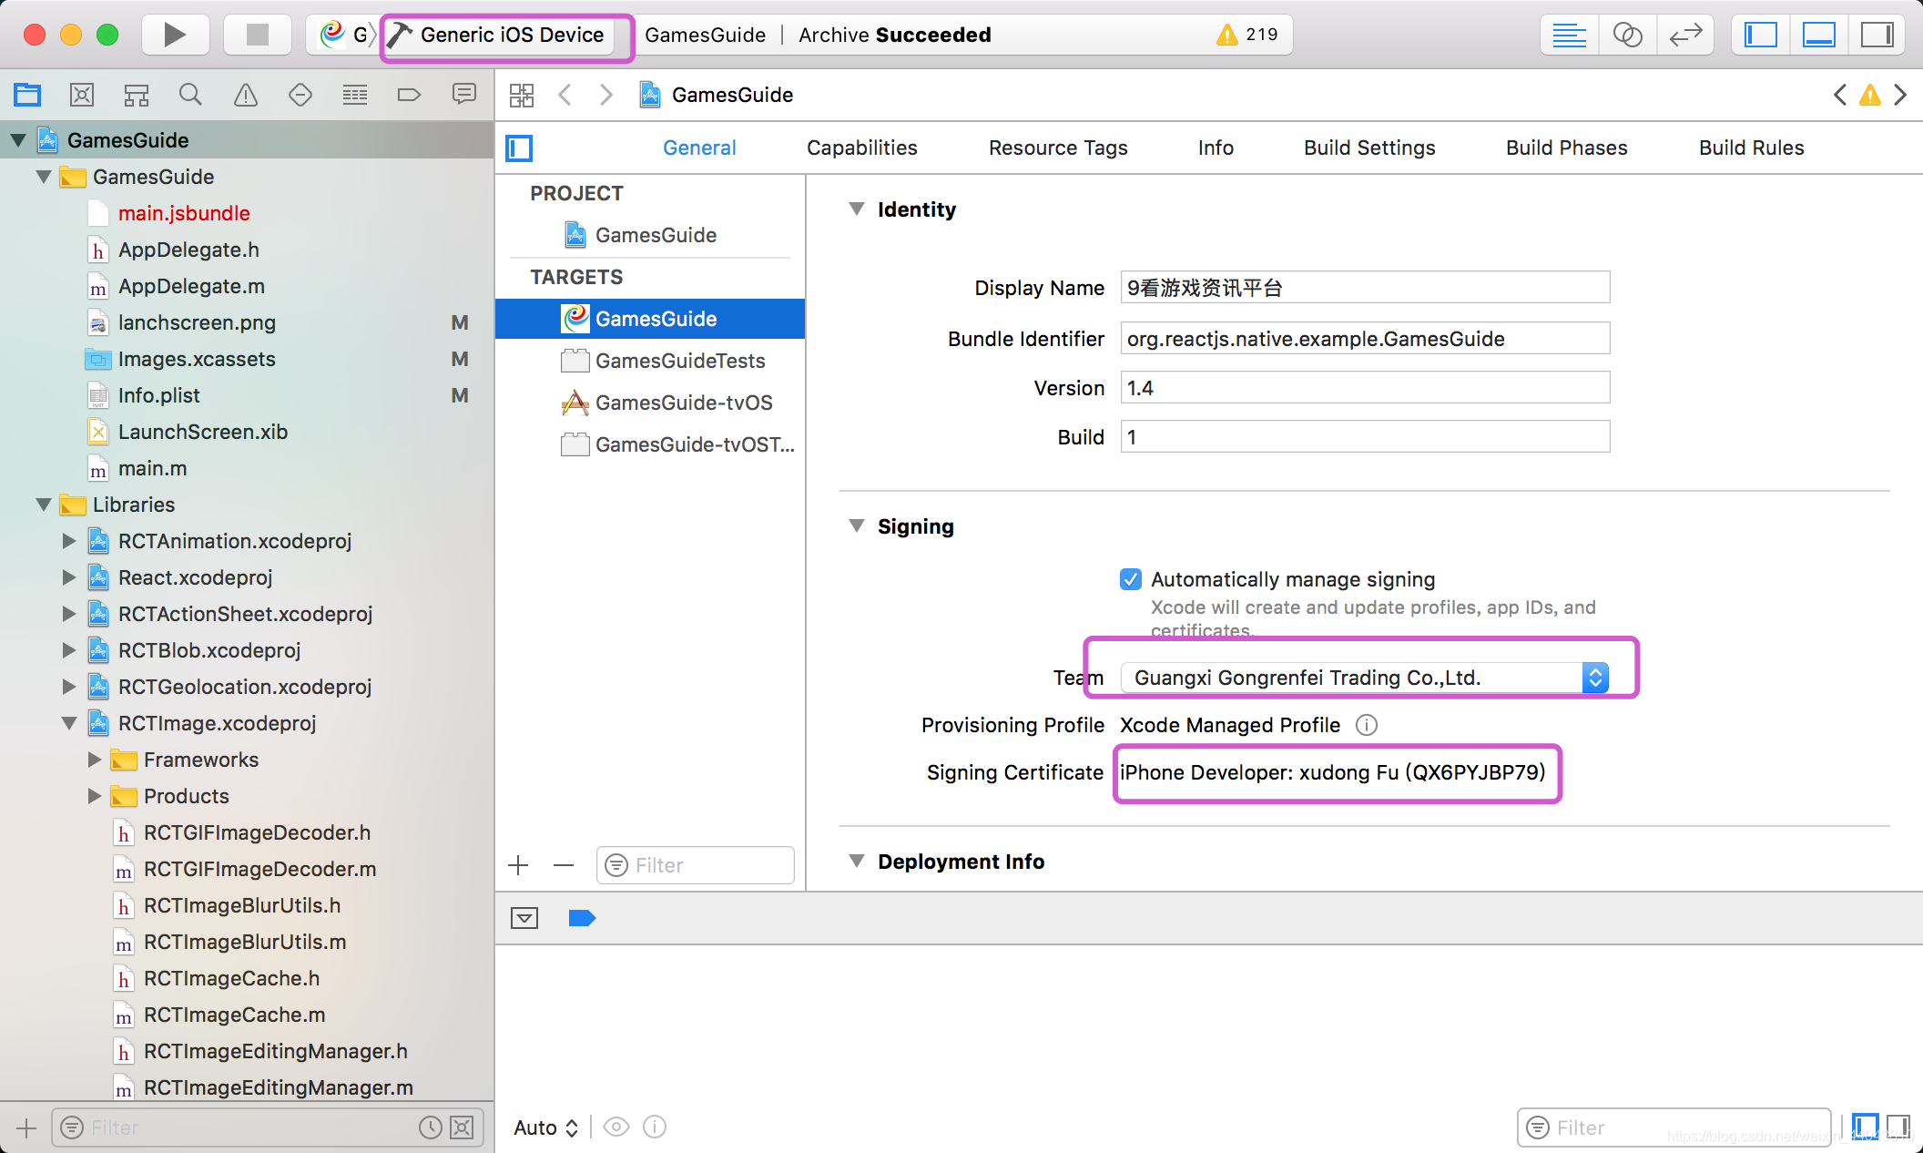Screen dimensions: 1923x1153
Task: Switch to the General tab
Action: pyautogui.click(x=699, y=148)
